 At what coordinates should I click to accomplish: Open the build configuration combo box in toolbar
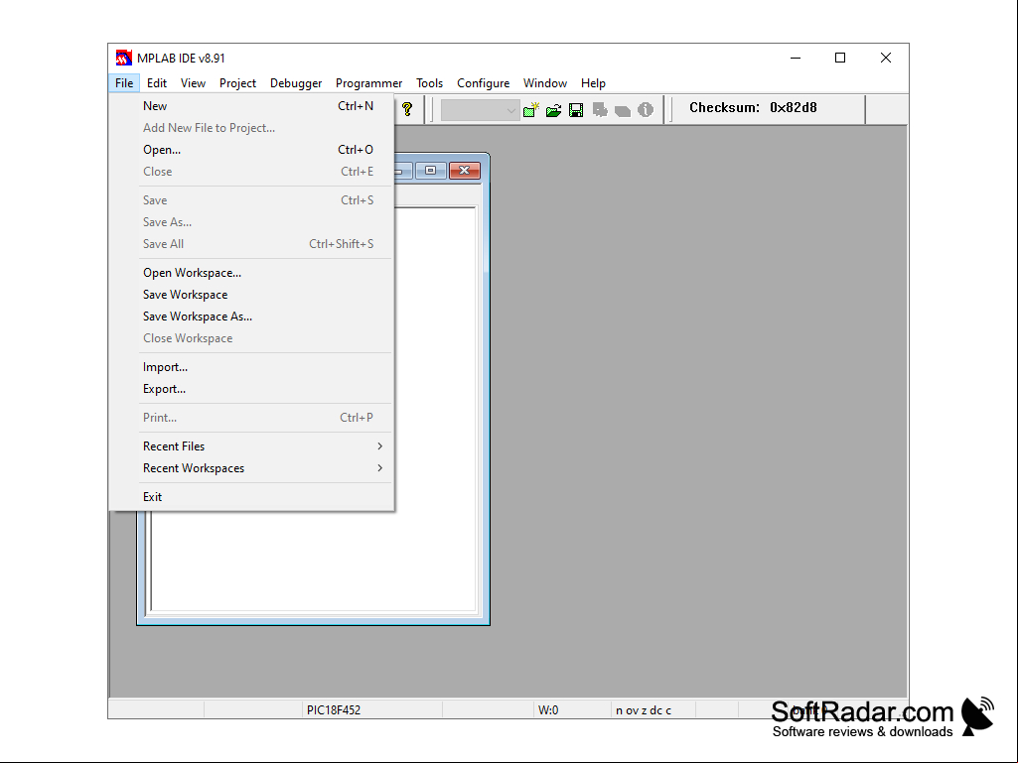point(480,110)
